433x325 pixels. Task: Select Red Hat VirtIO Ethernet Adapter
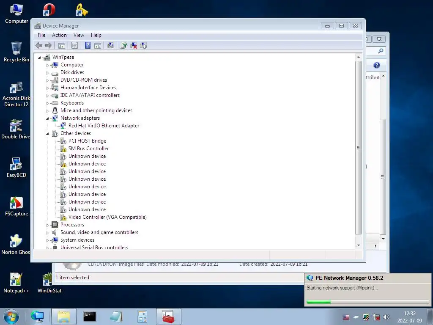click(x=104, y=125)
